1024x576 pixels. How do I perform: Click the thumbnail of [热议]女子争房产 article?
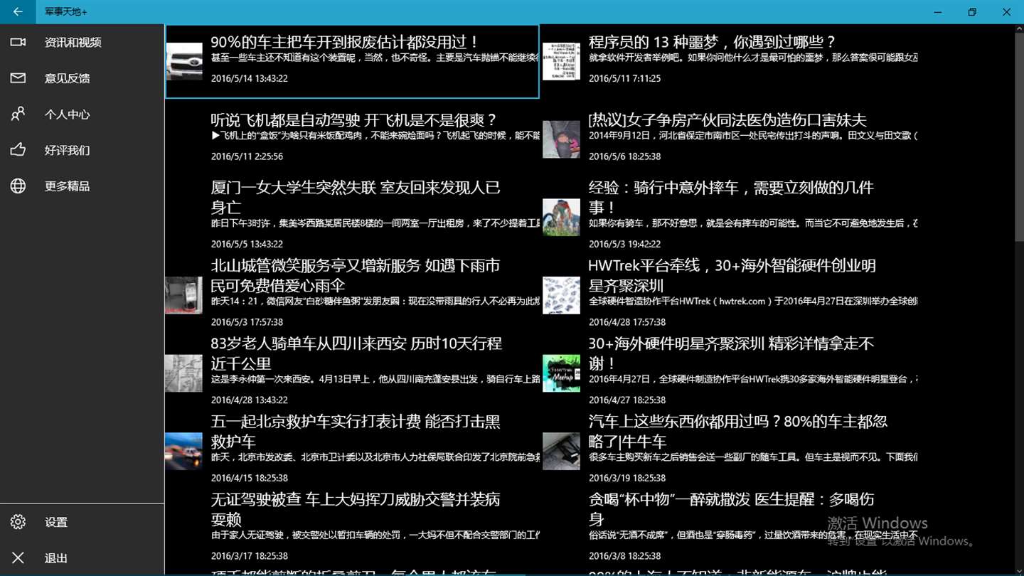(x=561, y=139)
